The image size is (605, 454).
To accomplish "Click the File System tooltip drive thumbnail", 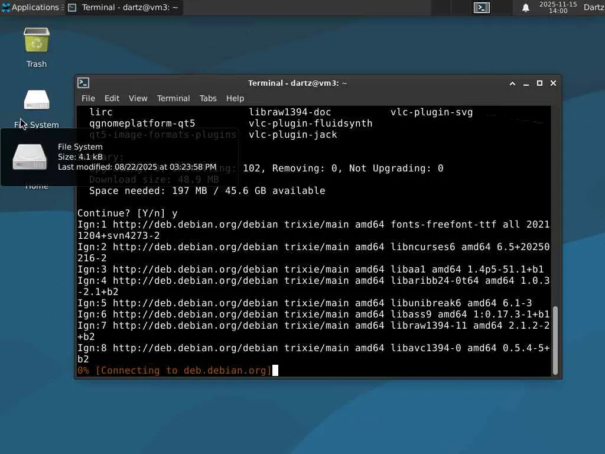I will coord(30,157).
